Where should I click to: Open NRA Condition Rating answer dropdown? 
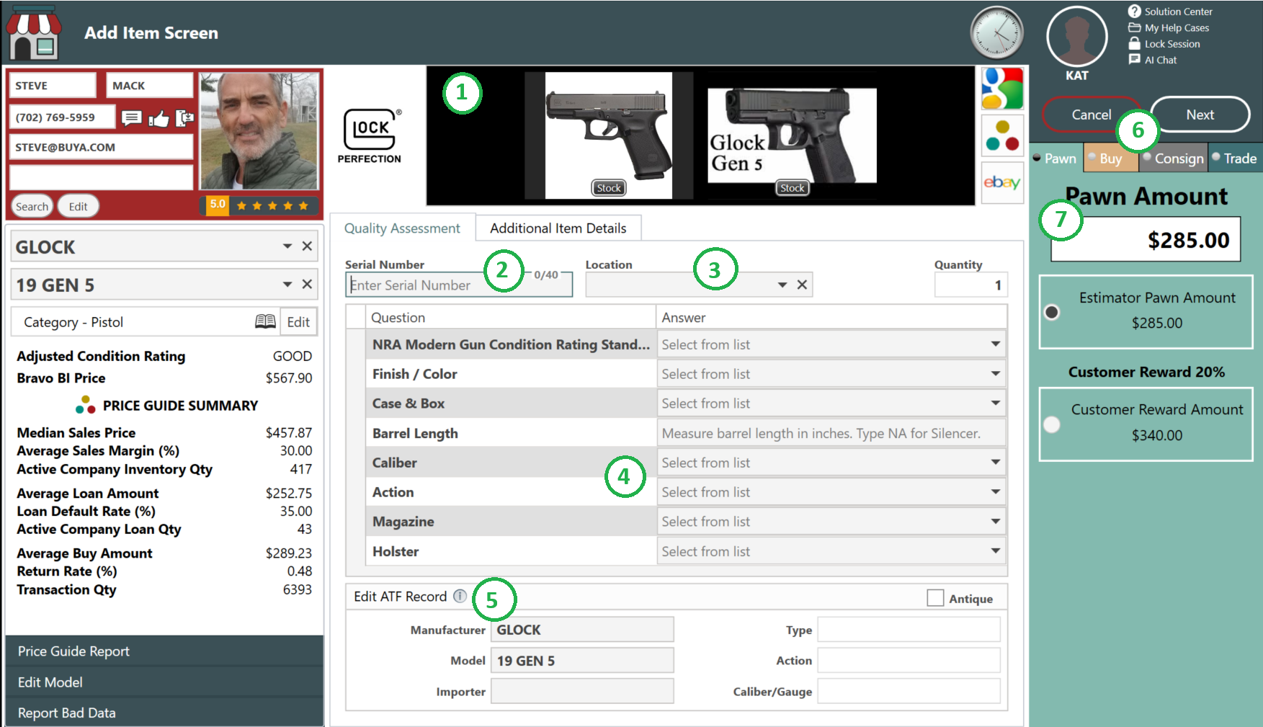click(831, 344)
